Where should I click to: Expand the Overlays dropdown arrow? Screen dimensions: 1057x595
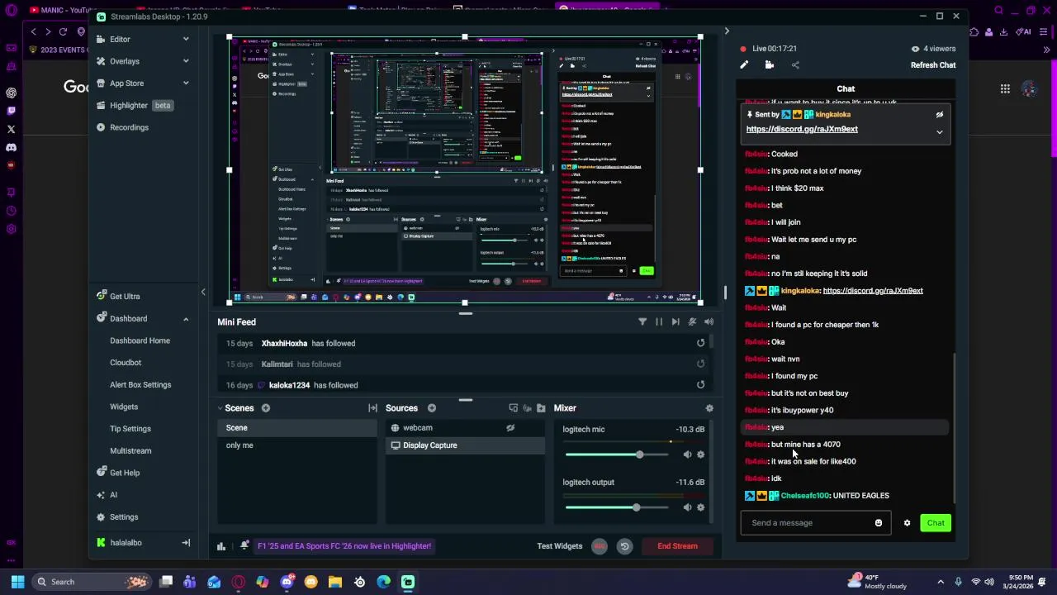pos(186,61)
